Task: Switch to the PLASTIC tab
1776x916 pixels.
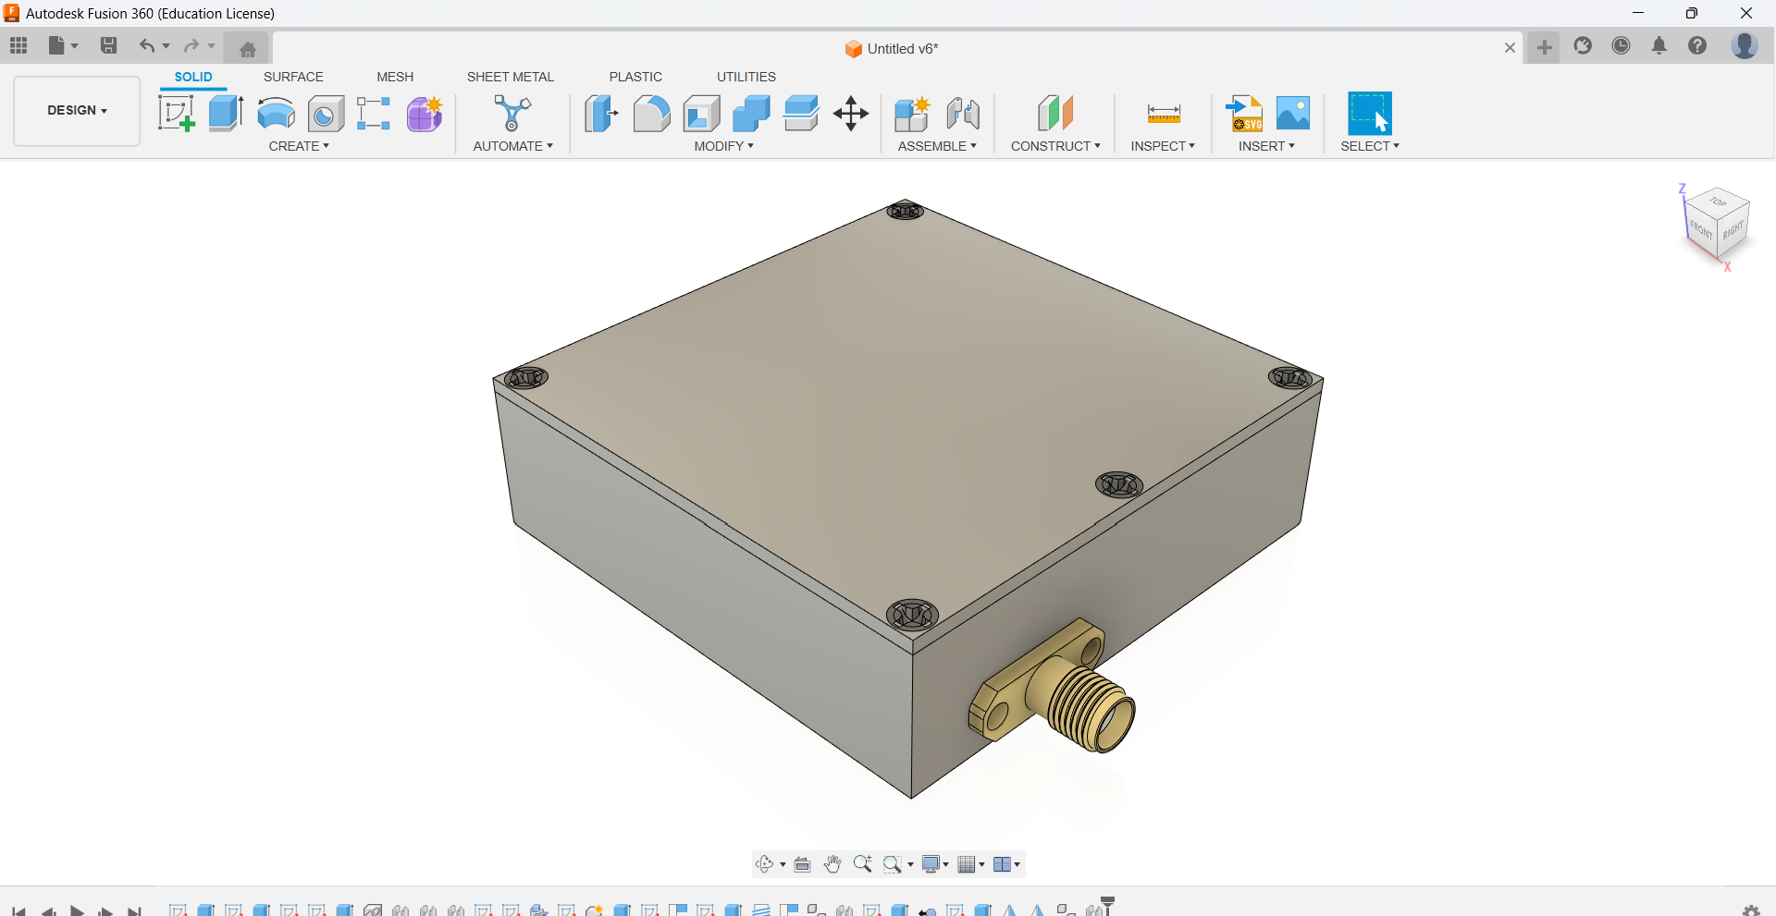Action: pos(635,77)
